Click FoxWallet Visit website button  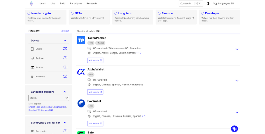click(x=95, y=124)
